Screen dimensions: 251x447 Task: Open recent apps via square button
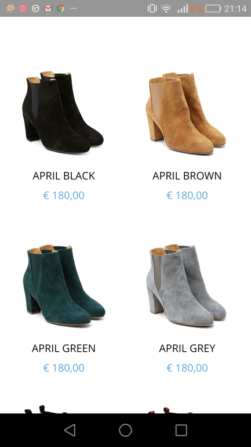[181, 430]
